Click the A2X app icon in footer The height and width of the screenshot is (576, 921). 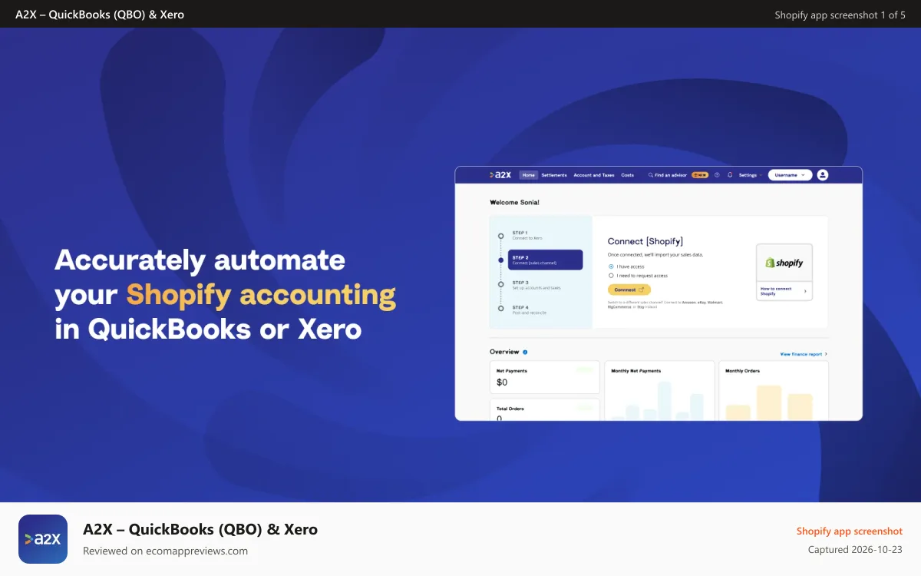click(43, 539)
